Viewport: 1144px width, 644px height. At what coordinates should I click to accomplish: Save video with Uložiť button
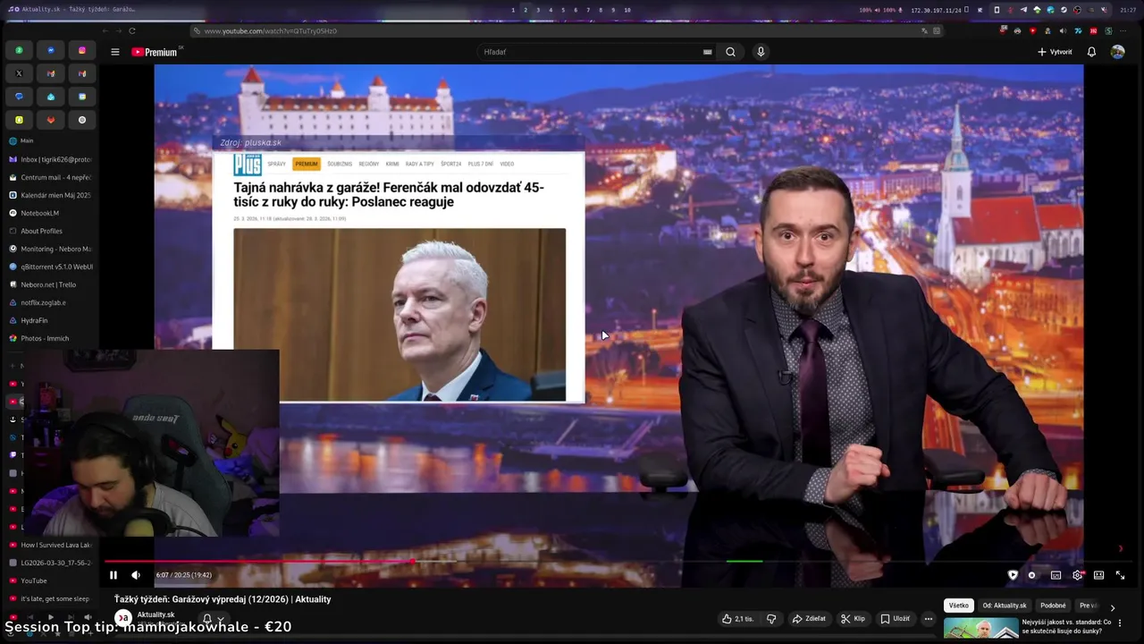pos(895,618)
